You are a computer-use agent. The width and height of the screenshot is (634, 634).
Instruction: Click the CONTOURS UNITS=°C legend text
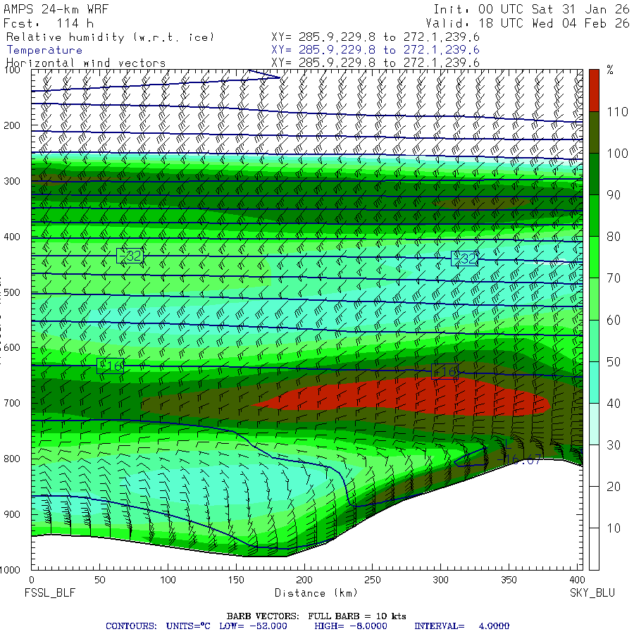[158, 626]
